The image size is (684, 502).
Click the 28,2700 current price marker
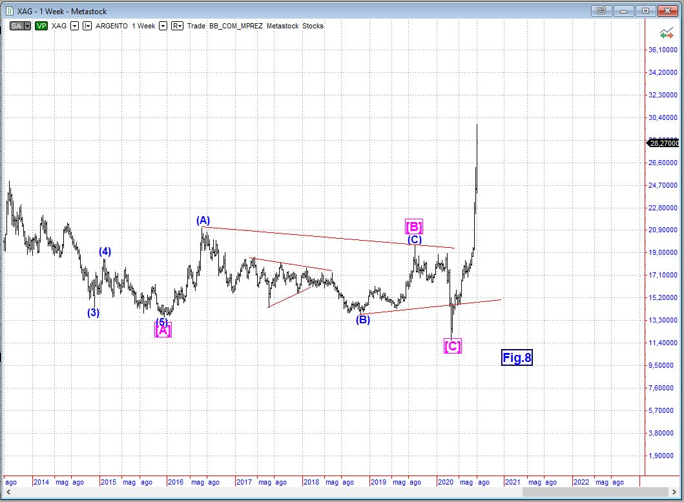(x=663, y=143)
